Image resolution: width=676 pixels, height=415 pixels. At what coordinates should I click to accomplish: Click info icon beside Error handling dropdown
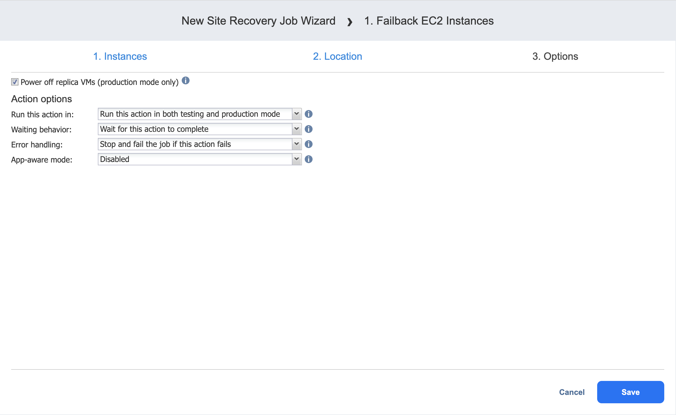tap(308, 144)
